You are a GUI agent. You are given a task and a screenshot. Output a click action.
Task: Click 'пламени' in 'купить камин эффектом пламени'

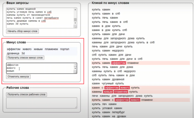click(x=133, y=63)
